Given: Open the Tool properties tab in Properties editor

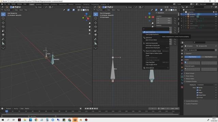Looking at the screenshot, I should tap(182, 47).
